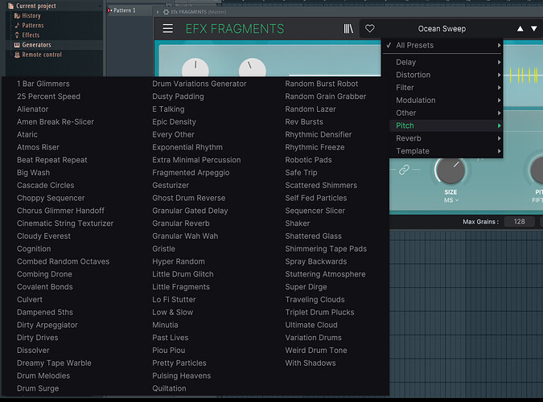Expand the Delay submenu arrow

pos(499,63)
